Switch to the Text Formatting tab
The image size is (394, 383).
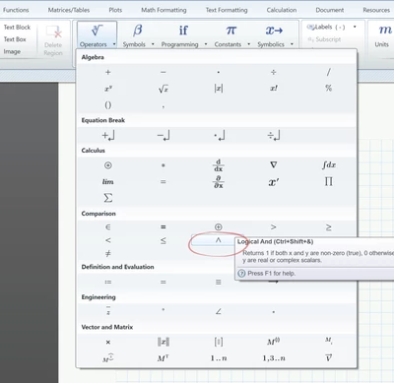227,10
